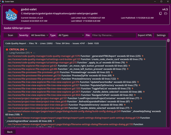Open link filename-settings-dialog.gd:193
This screenshot has height=135, width=171.
coord(70,124)
